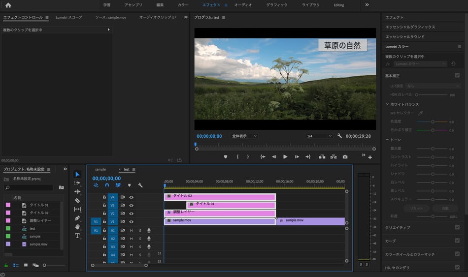The height and width of the screenshot is (277, 468).
Task: Open timeline wrench settings
Action: tap(140, 185)
